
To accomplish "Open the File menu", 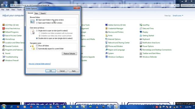I will [3, 10].
